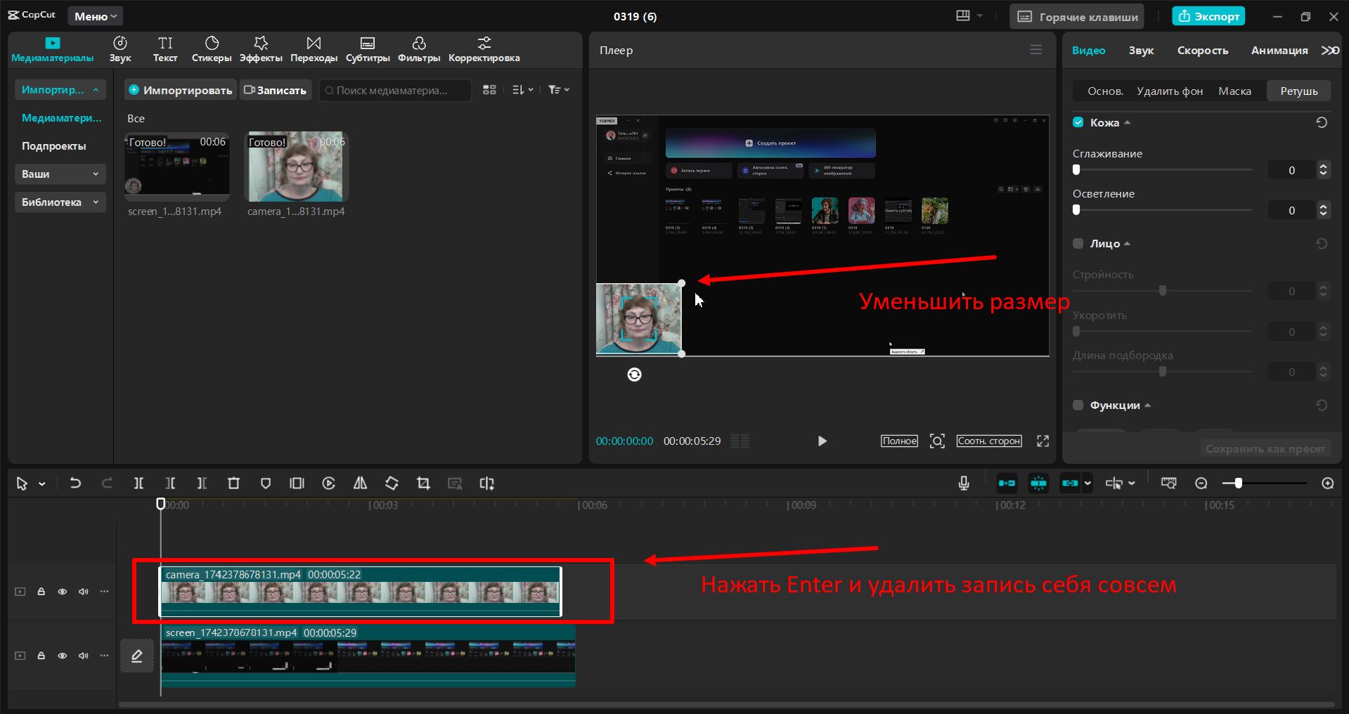The height and width of the screenshot is (714, 1349).
Task: Open the selection tool mode dropdown
Action: click(42, 483)
